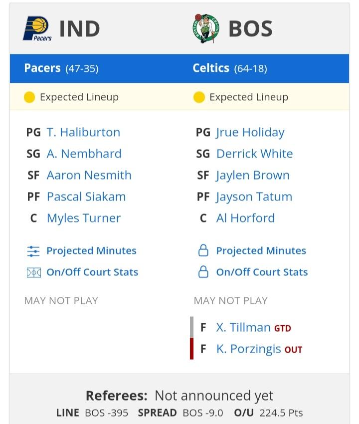Viewport: 359px width, 424px height.
Task: Select Pascal Siakam in the Pacers lineup
Action: pos(86,197)
